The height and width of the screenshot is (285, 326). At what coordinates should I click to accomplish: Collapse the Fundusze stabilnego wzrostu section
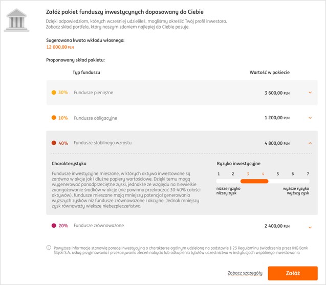coord(310,143)
